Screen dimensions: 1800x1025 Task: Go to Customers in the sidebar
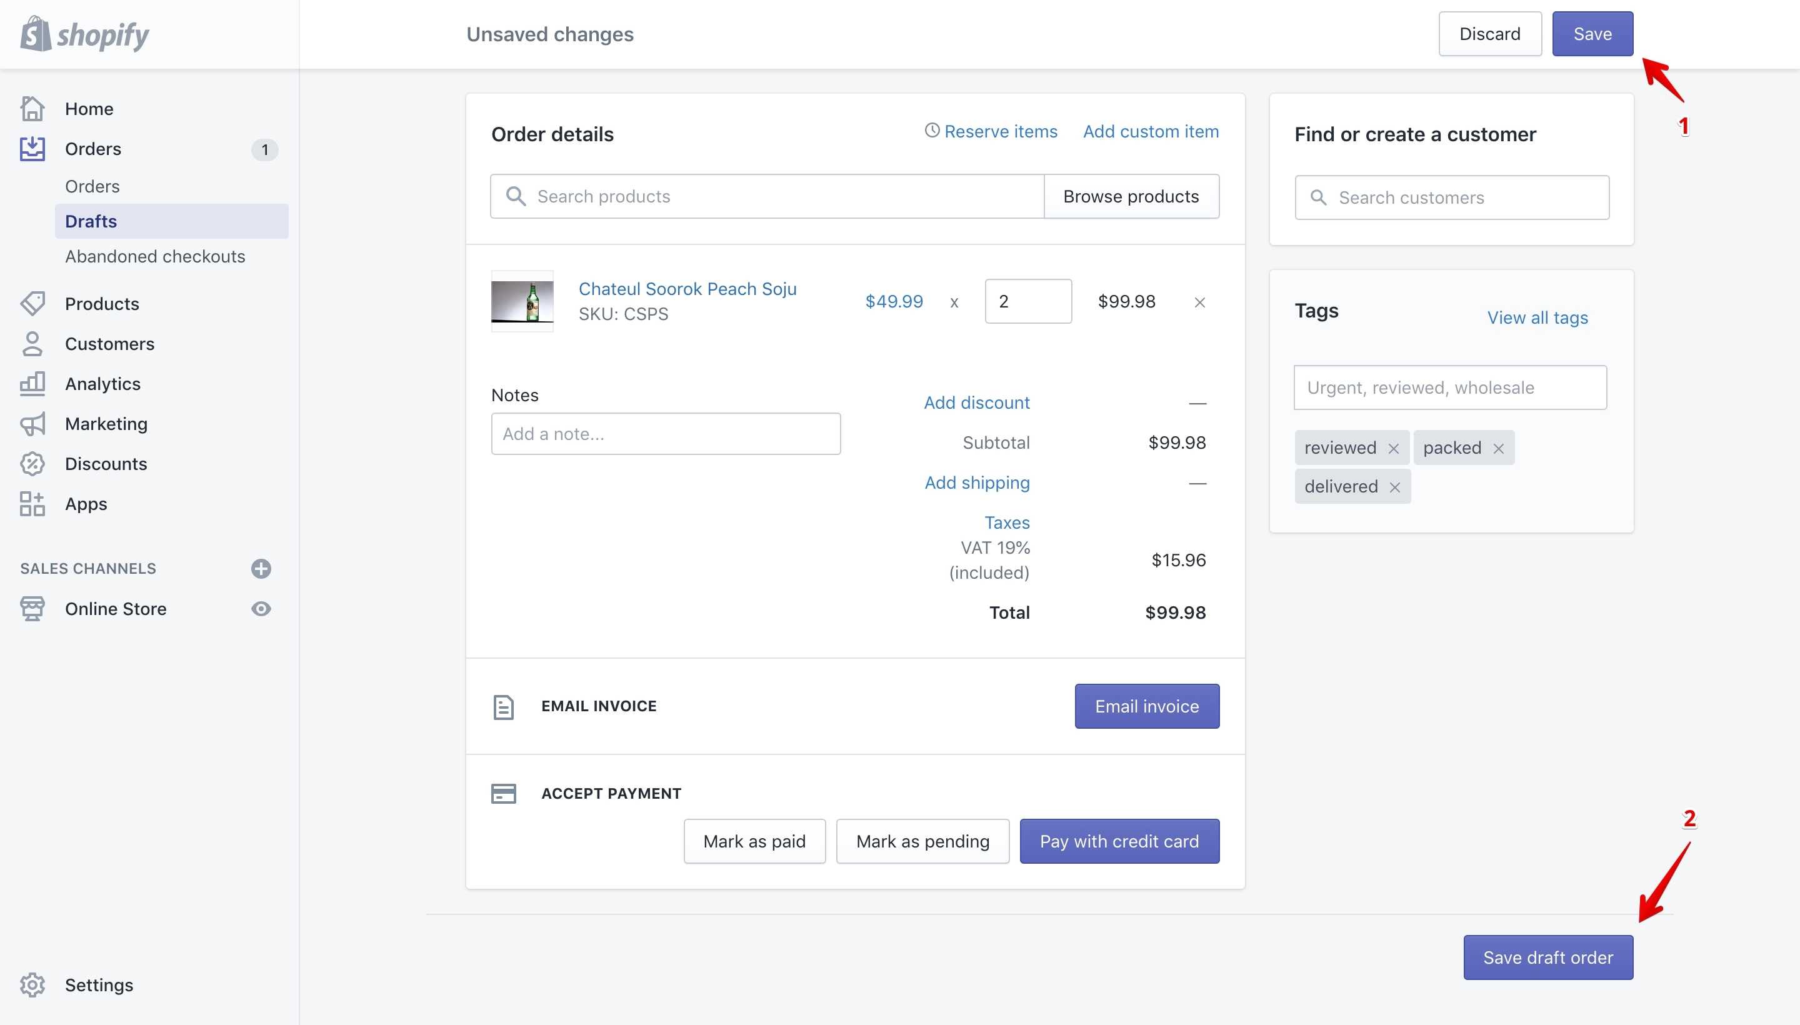tap(109, 344)
